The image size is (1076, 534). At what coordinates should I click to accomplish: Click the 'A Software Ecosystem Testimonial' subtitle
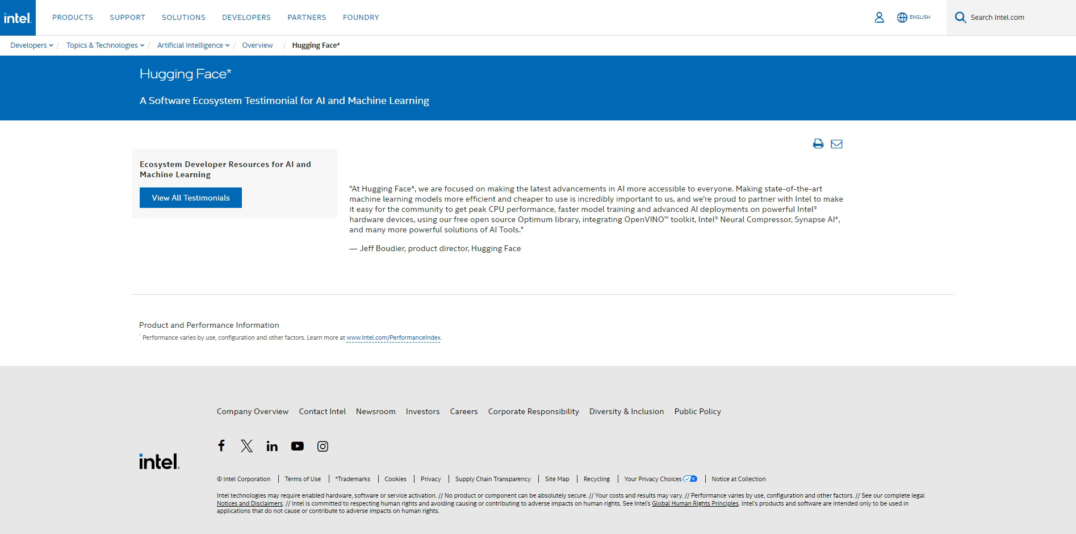pyautogui.click(x=284, y=101)
